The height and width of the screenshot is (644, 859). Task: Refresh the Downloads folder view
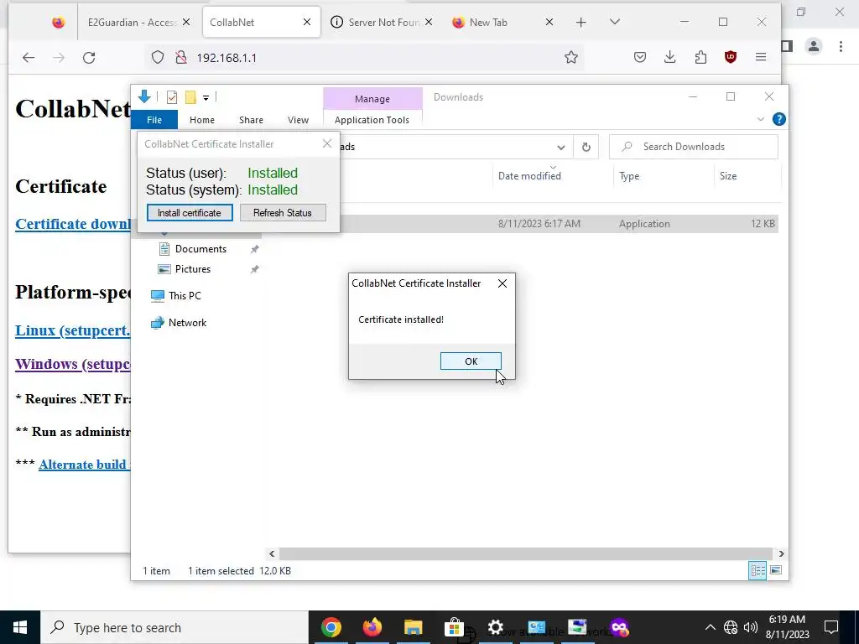coord(586,148)
